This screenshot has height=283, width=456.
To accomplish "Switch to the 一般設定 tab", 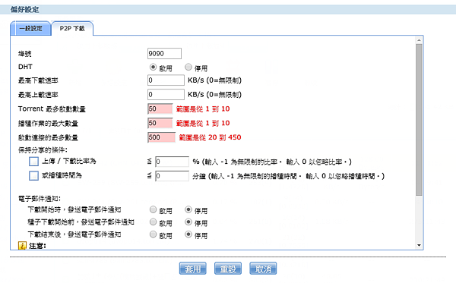I will click(30, 28).
